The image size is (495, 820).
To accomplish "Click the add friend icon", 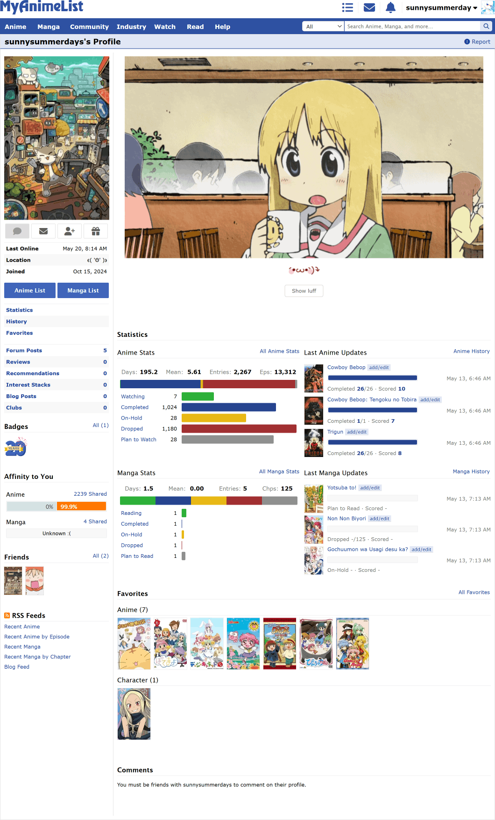I will 70,231.
